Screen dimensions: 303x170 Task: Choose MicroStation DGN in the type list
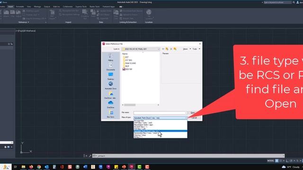pyautogui.click(x=160, y=125)
